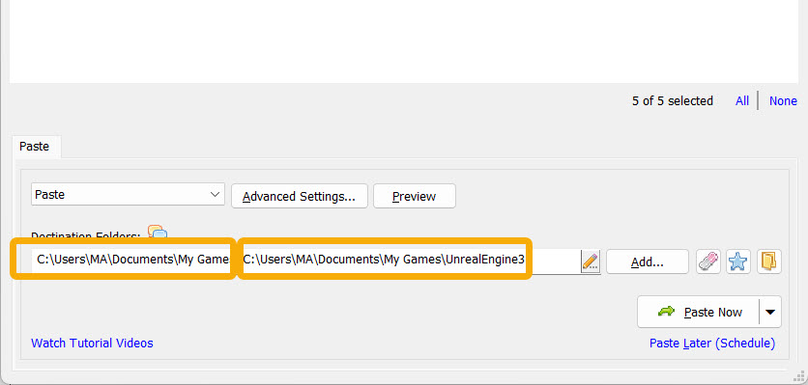This screenshot has width=808, height=385.
Task: Click Paste Later (Schedule) link
Action: [x=712, y=343]
